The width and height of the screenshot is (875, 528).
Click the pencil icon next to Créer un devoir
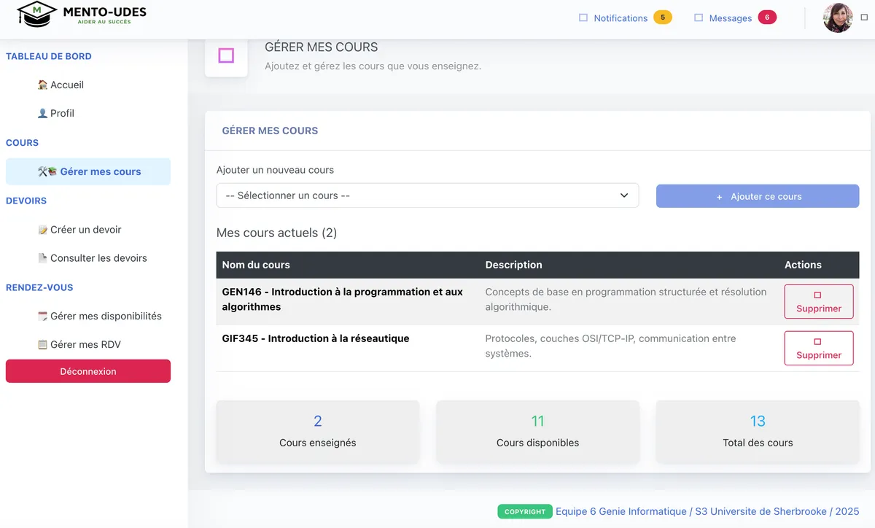point(42,229)
